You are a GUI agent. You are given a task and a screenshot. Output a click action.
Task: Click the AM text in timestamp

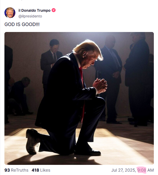(x=150, y=170)
